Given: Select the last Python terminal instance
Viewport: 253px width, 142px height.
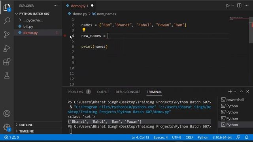Looking at the screenshot, I should (x=236, y=125).
